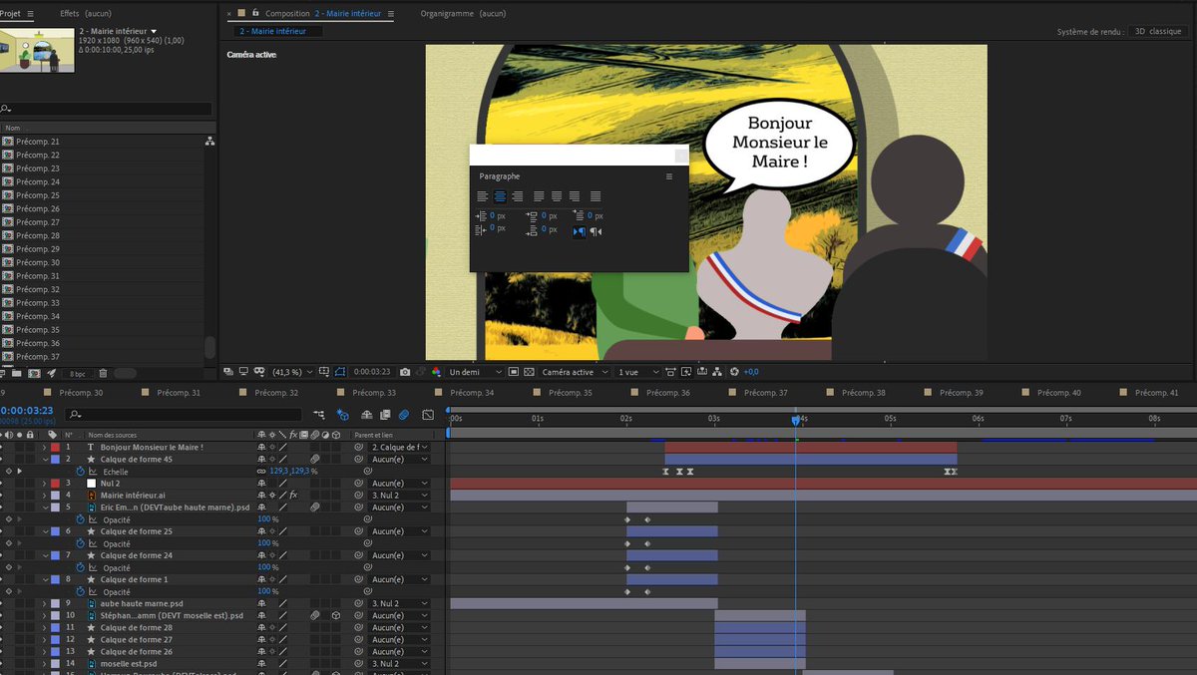Switch to the Effets (aucun) tab

86,14
